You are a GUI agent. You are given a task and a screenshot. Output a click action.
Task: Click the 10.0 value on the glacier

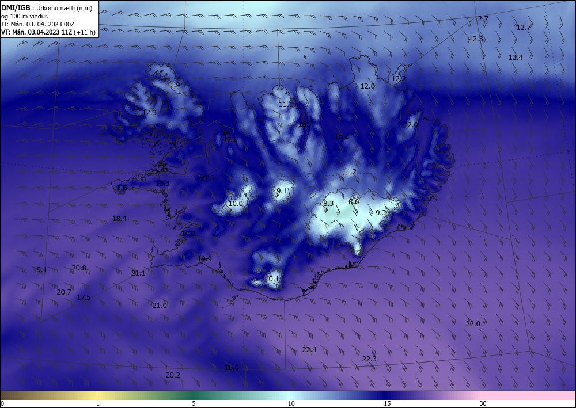click(236, 203)
